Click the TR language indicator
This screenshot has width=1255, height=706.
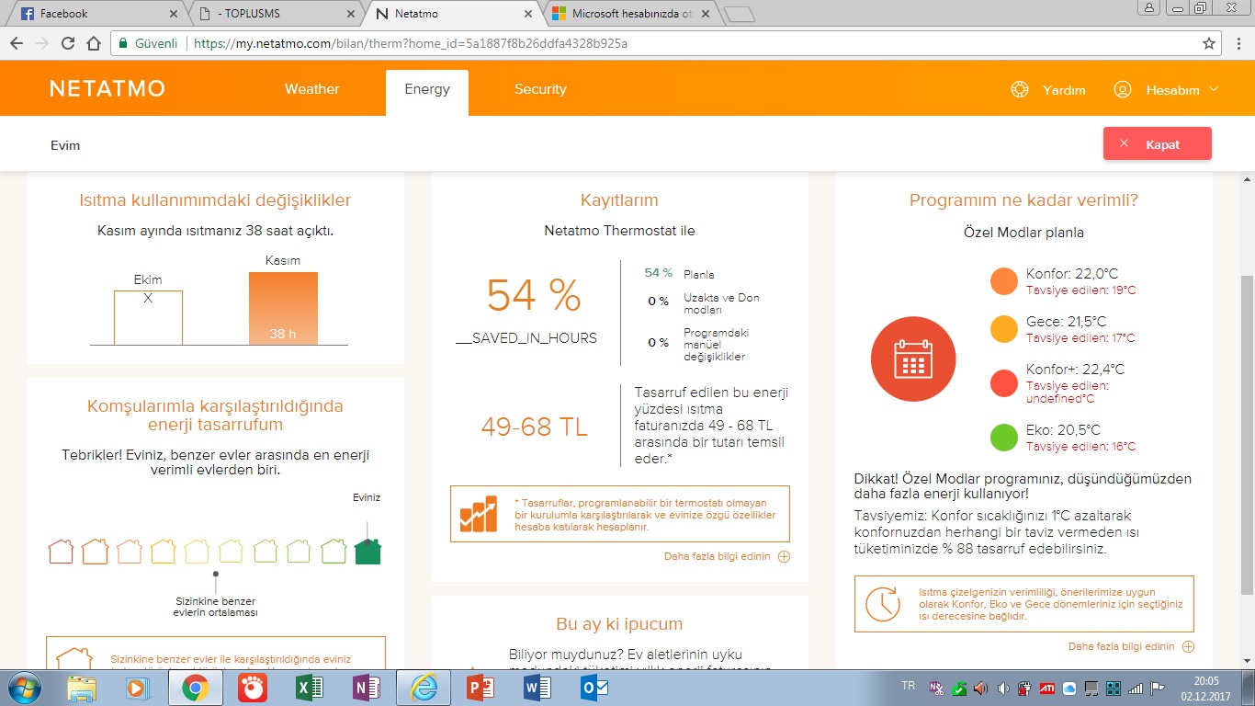tap(909, 686)
